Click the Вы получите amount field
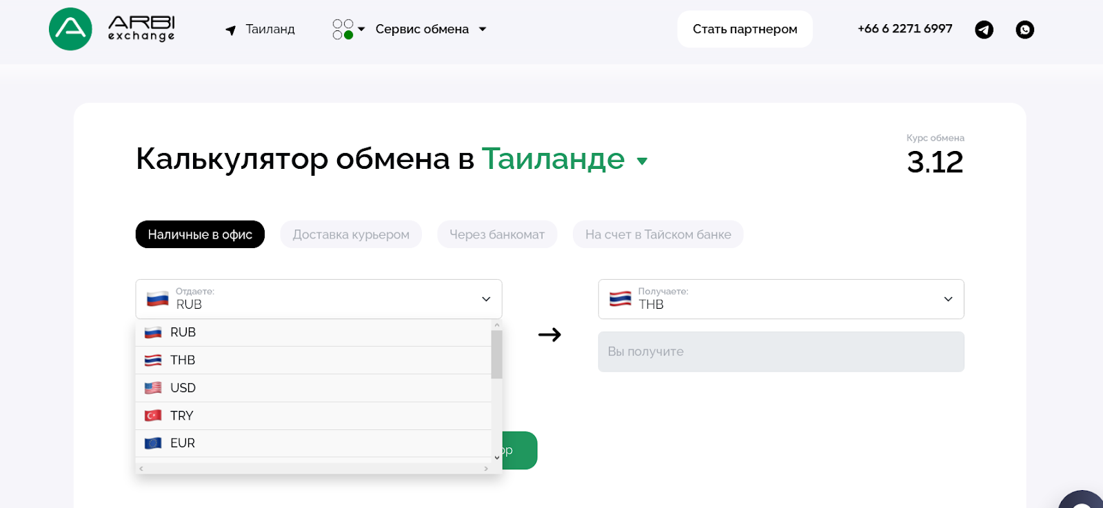The image size is (1103, 508). 781,352
